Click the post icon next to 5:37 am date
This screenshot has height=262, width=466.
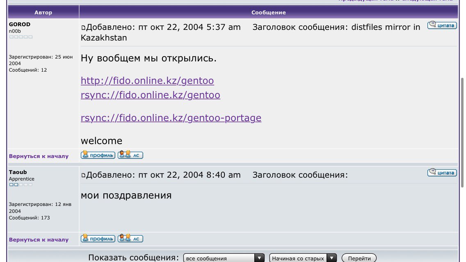83,27
